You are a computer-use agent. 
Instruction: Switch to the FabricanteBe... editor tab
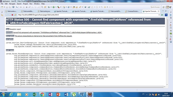27,11
